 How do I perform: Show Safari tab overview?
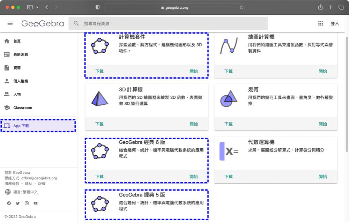click(x=341, y=7)
